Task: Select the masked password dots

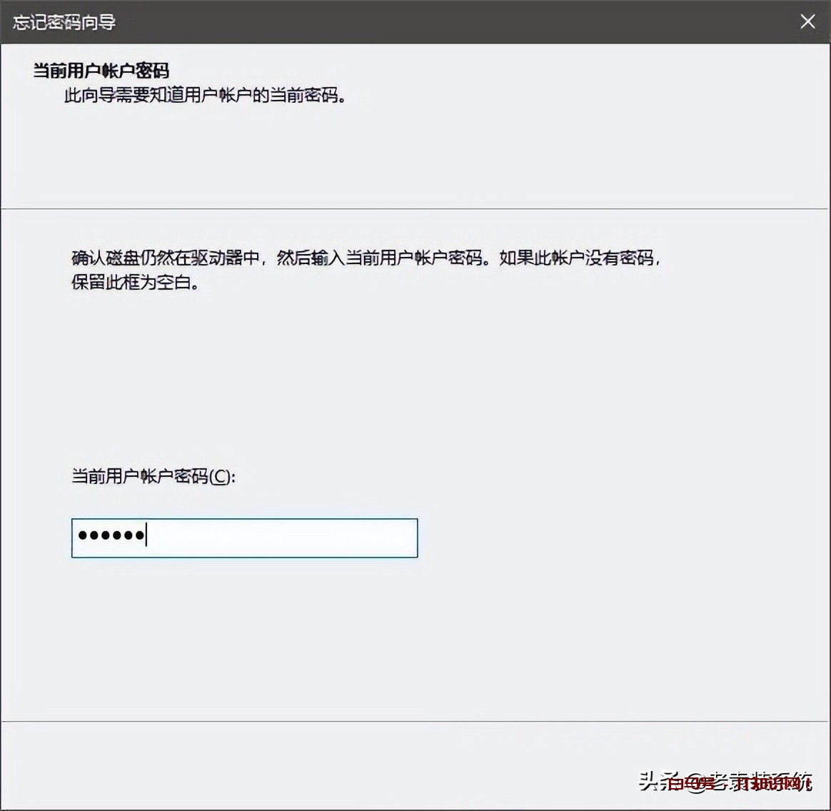Action: click(x=111, y=536)
